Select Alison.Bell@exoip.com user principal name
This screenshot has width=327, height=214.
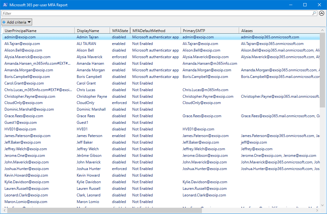click(x=23, y=50)
